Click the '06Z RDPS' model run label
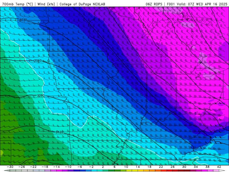Image resolution: width=229 pixels, height=172 pixels. coord(154,4)
